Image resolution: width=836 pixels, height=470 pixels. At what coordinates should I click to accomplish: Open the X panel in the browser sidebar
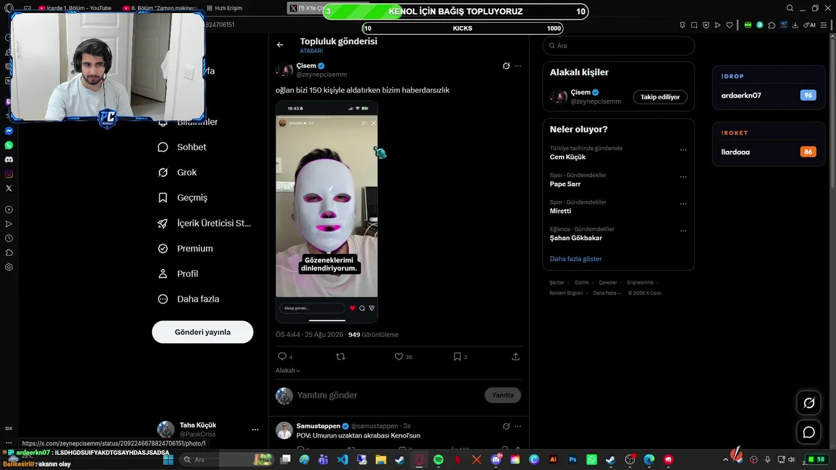tap(8, 188)
